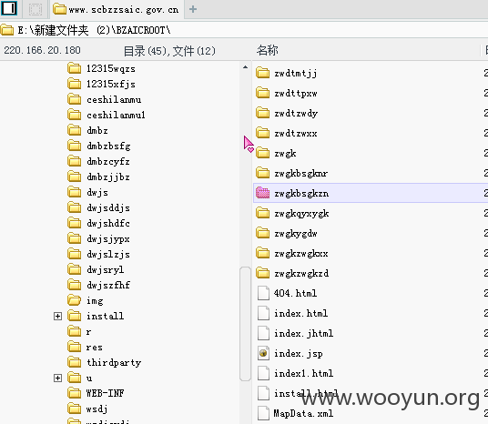The image size is (488, 424).
Task: Click the 名称 column header
Action: pyautogui.click(x=268, y=50)
